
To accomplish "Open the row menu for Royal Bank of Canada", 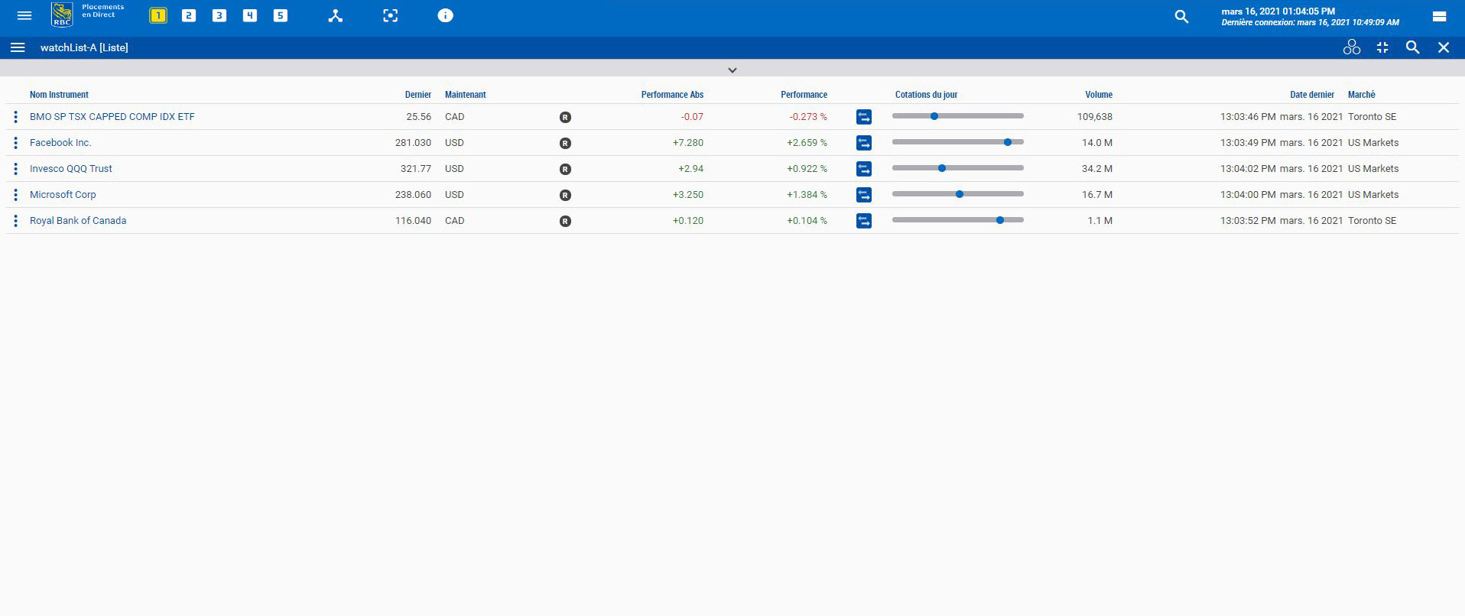I will tap(15, 221).
